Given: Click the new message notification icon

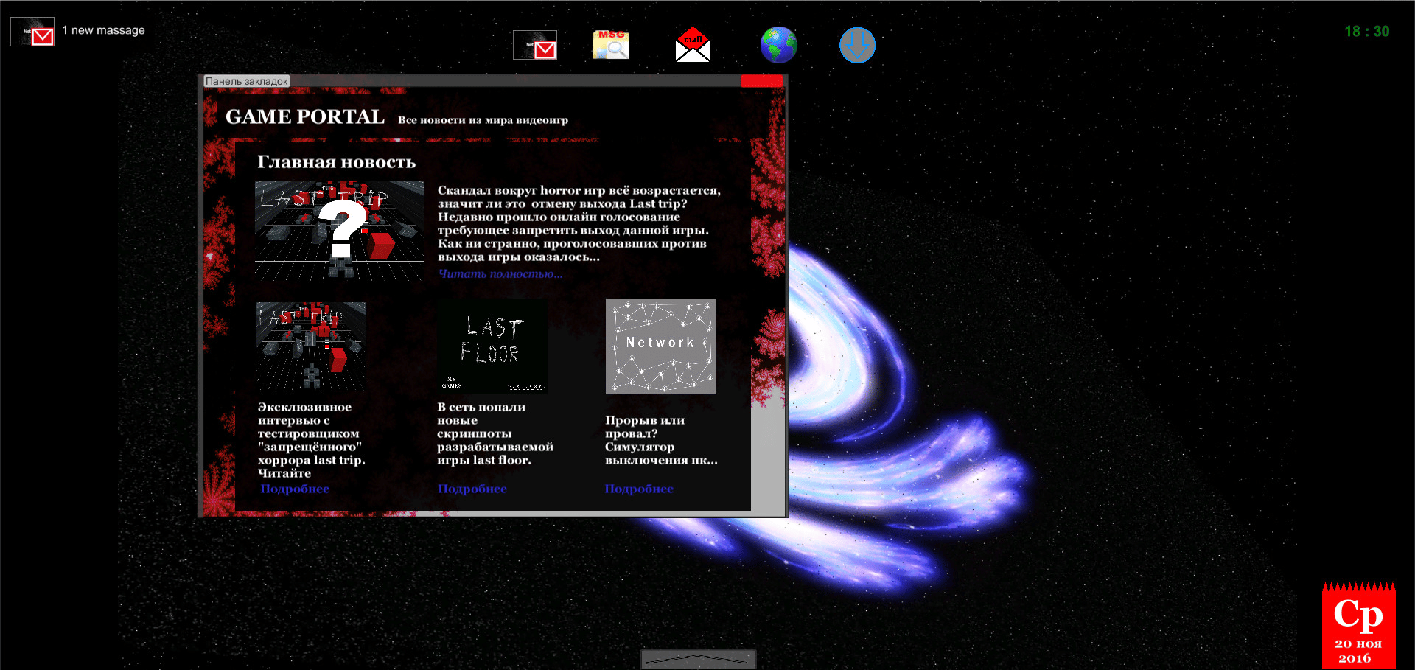Looking at the screenshot, I should coord(32,32).
